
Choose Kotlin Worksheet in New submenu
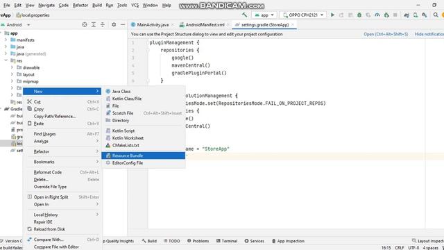click(144, 138)
